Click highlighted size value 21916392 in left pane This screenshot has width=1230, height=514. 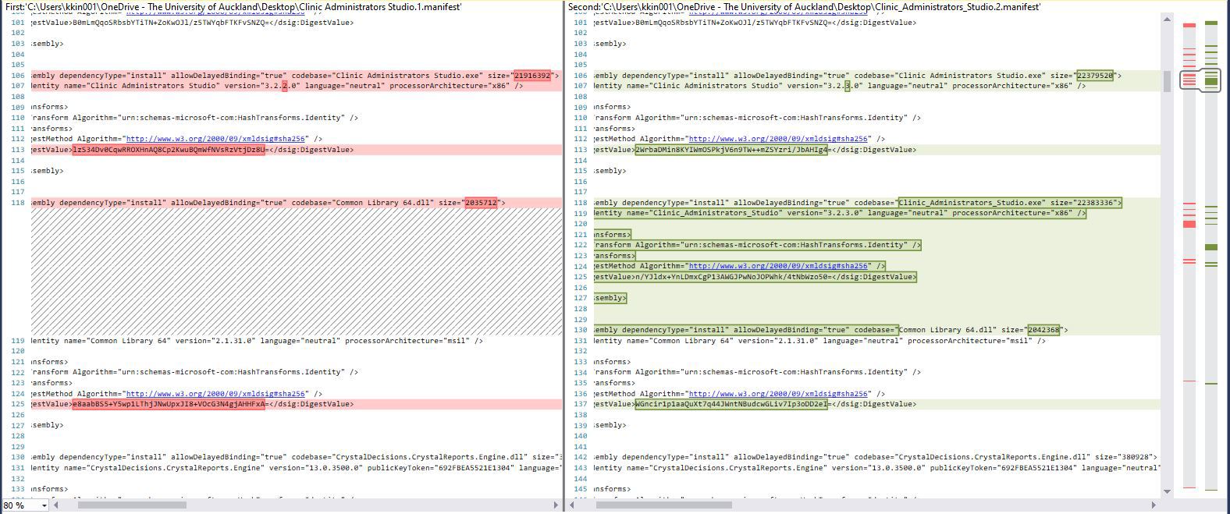pyautogui.click(x=533, y=76)
